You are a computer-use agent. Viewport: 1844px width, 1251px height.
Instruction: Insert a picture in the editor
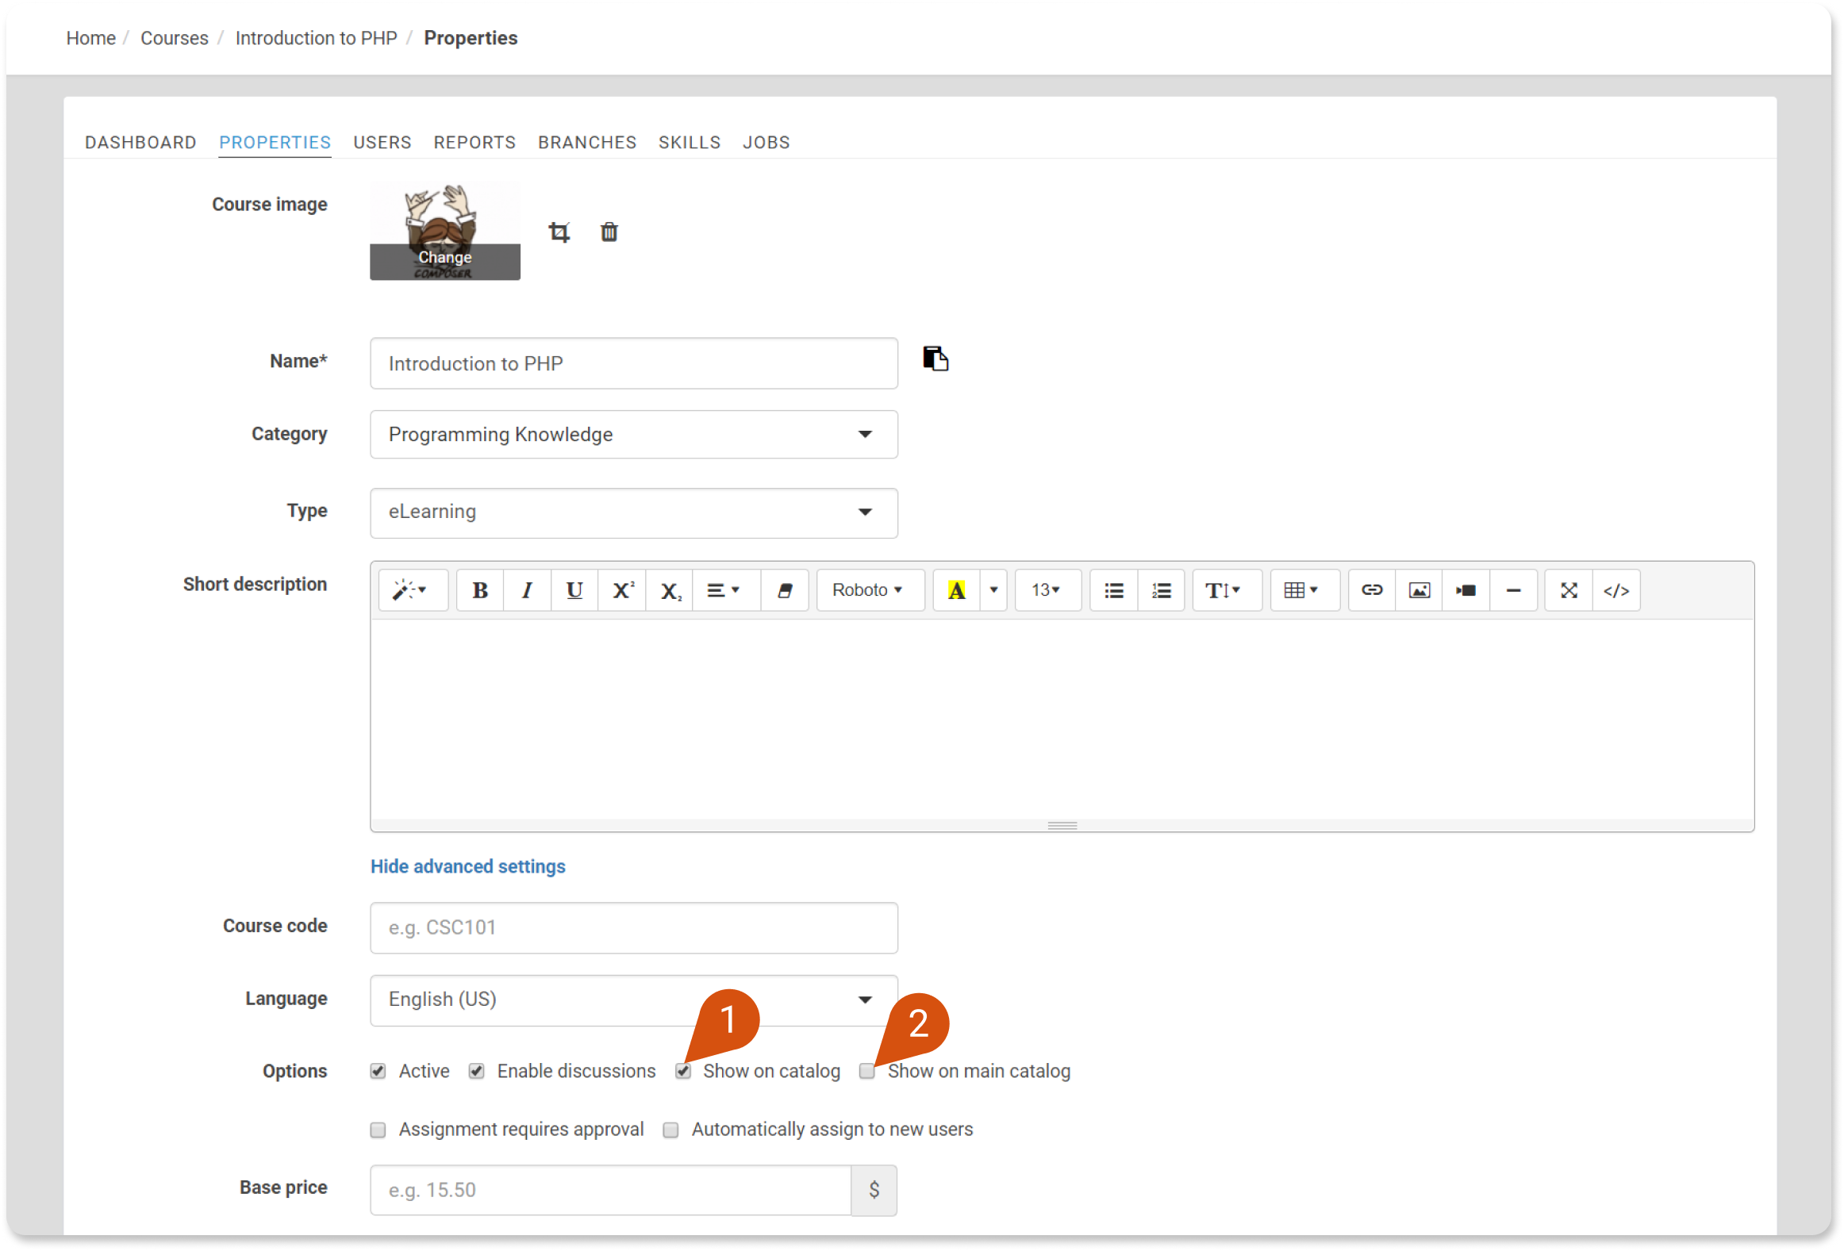(x=1419, y=590)
